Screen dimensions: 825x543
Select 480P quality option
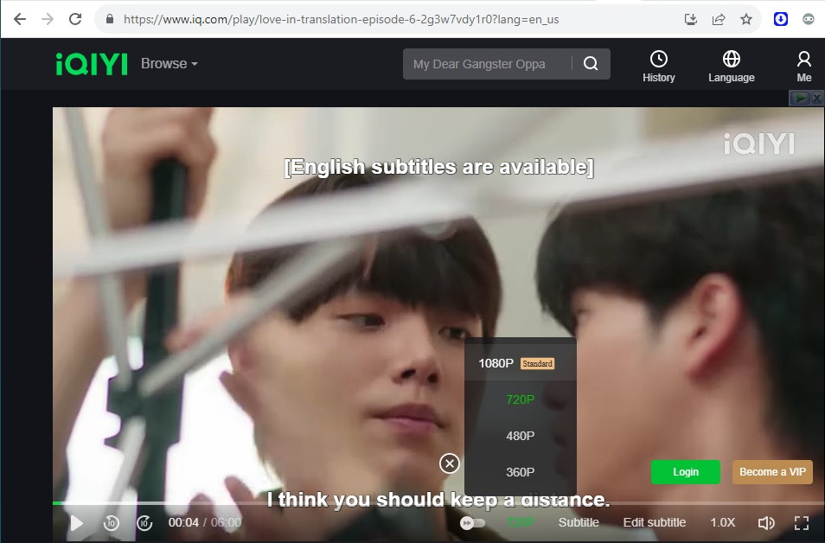pos(520,436)
